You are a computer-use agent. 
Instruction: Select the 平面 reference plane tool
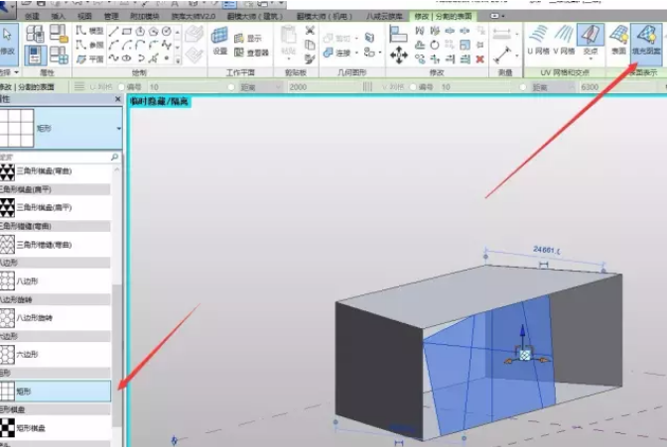pyautogui.click(x=89, y=59)
